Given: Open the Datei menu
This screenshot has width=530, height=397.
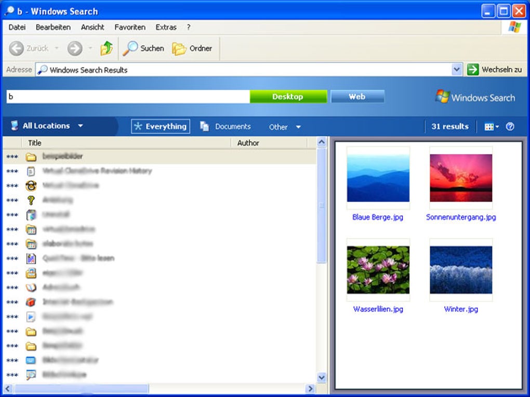Looking at the screenshot, I should click(x=17, y=28).
